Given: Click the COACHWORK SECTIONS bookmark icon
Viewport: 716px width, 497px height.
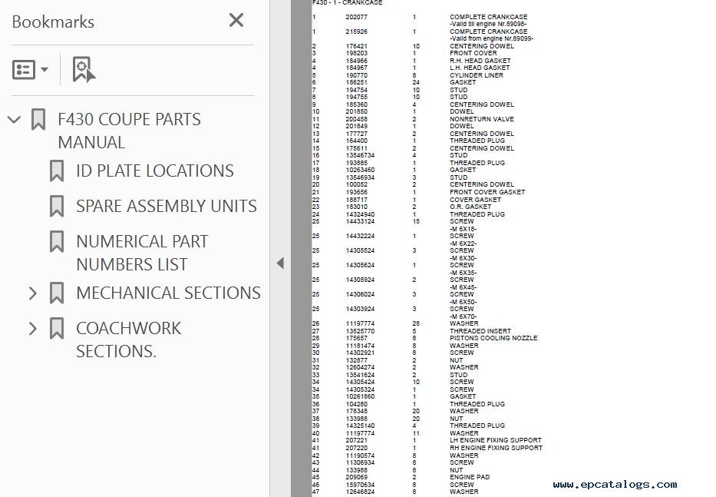Looking at the screenshot, I should [x=57, y=328].
